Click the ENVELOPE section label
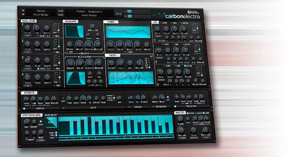295x157 pixels. click(x=70, y=22)
